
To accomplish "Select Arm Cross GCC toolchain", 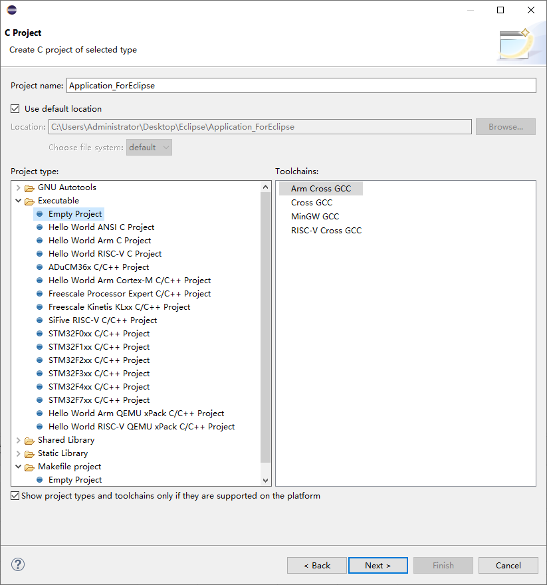I will [x=321, y=188].
